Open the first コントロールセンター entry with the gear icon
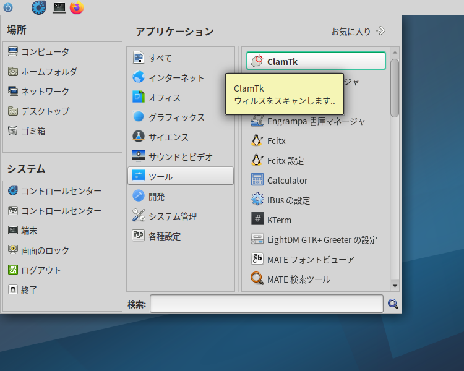464x371 pixels. click(62, 191)
